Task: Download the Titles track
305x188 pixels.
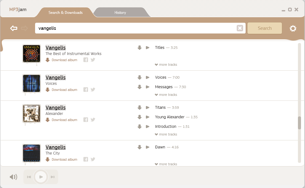Action: click(139, 48)
